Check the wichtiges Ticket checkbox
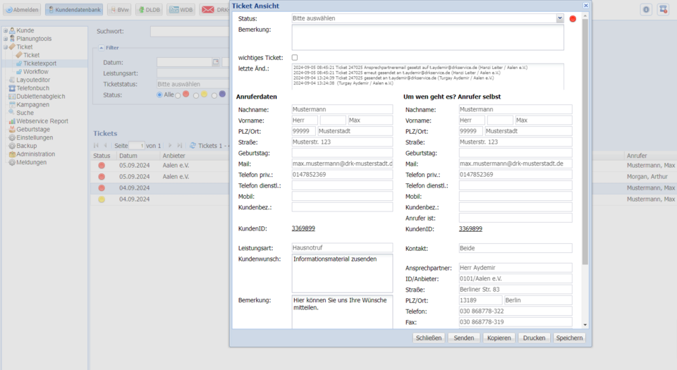This screenshot has width=677, height=370. (295, 57)
